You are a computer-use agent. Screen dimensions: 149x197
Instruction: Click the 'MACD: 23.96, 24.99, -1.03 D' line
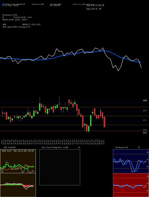click(15, 20)
